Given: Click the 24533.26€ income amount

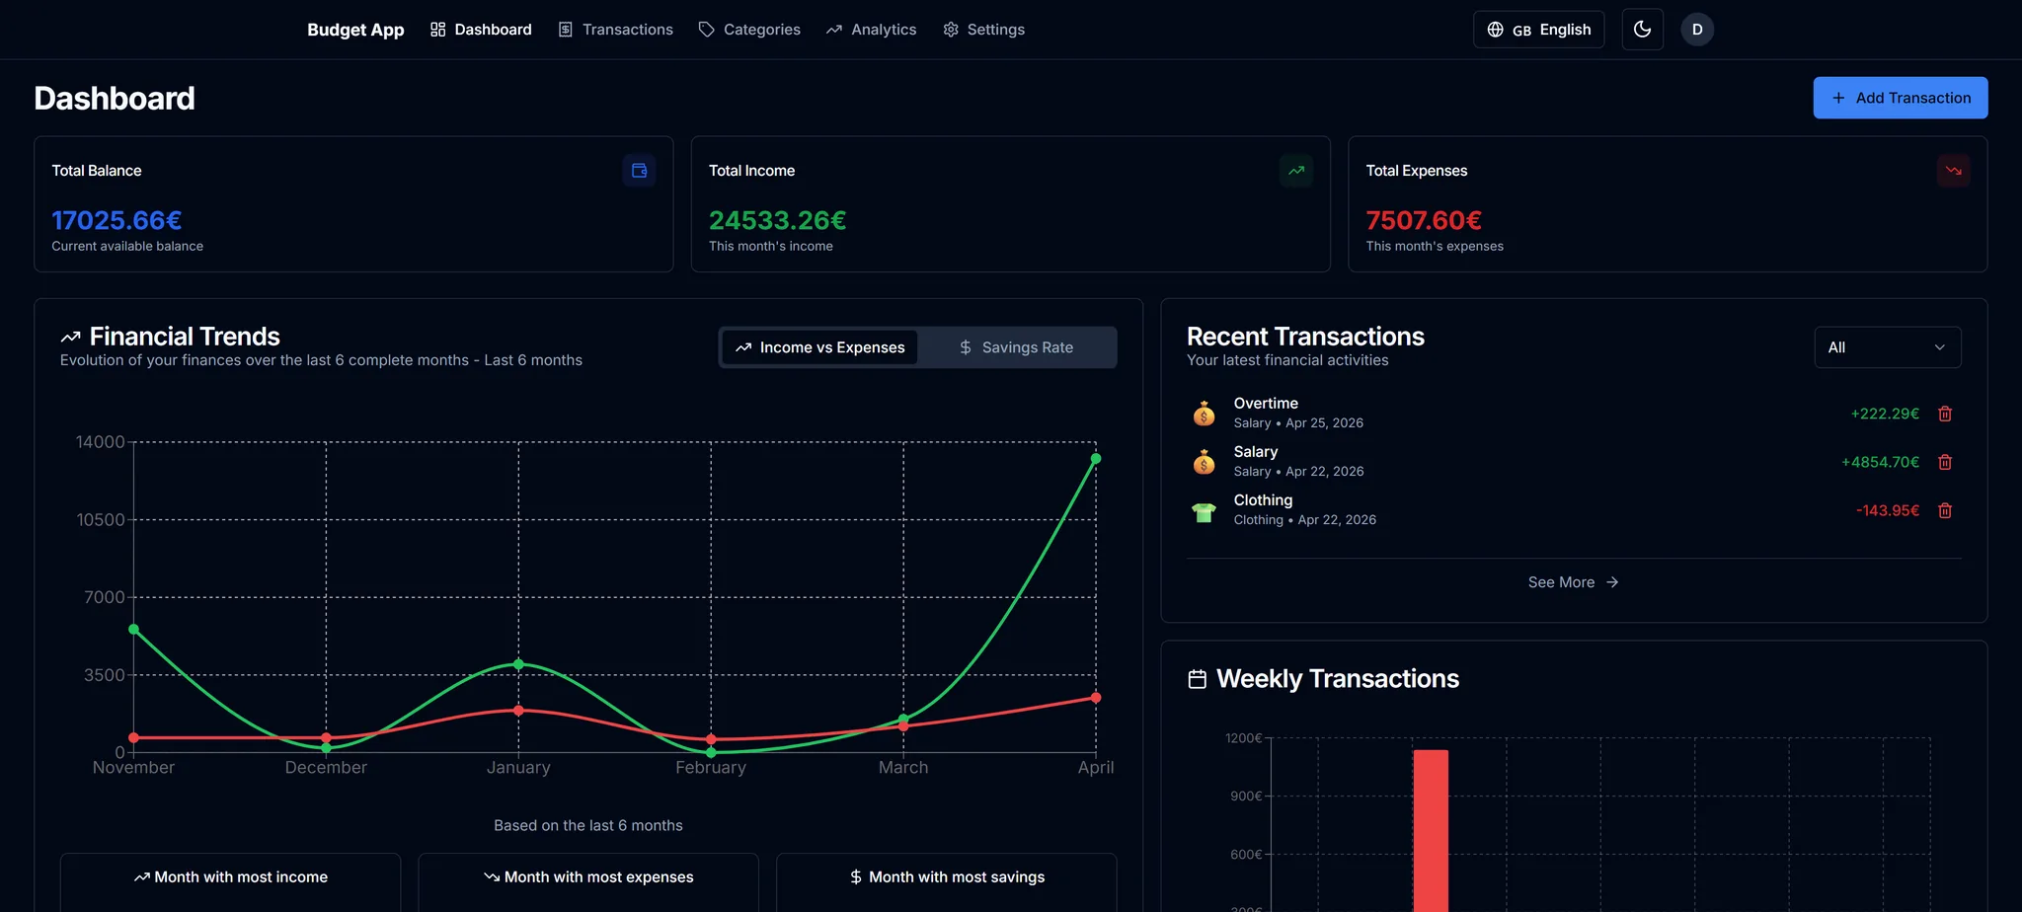Looking at the screenshot, I should [x=778, y=220].
